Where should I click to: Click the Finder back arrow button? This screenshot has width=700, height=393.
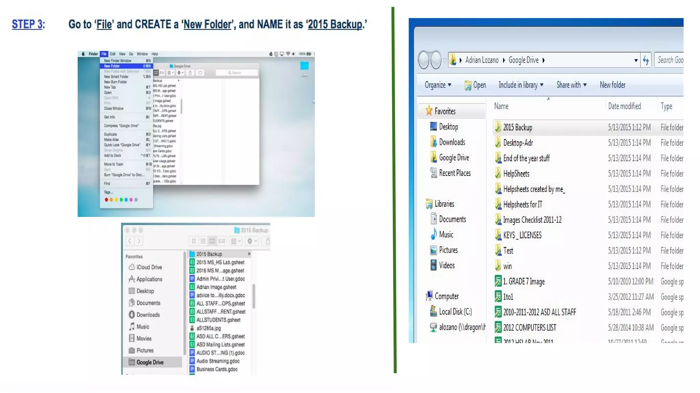point(130,241)
